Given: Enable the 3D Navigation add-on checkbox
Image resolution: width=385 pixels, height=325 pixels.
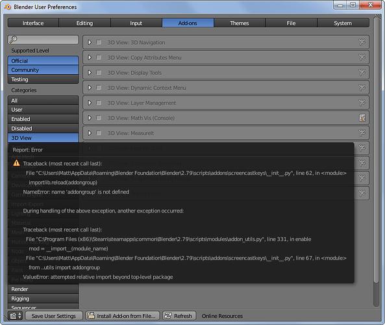Looking at the screenshot, I should click(x=99, y=42).
